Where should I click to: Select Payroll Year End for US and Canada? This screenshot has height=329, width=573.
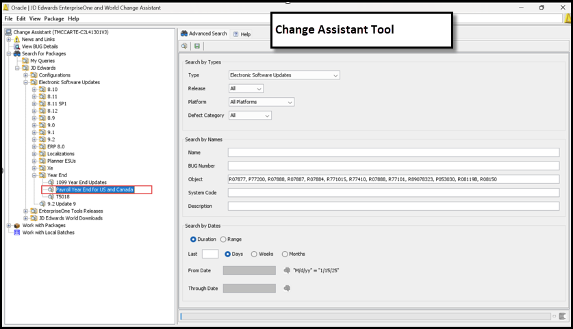click(x=94, y=189)
